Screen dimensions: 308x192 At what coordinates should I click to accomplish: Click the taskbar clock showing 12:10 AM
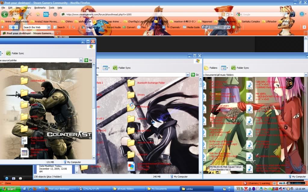point(300,189)
